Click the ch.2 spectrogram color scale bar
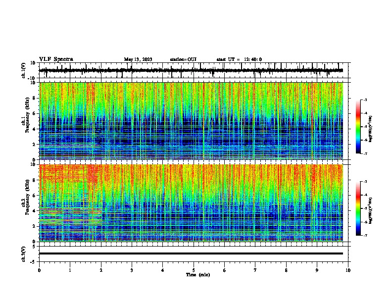The height and width of the screenshot is (303, 392). point(358,208)
